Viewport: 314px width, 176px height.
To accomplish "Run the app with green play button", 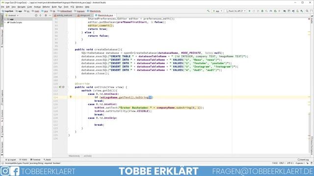I will (x=250, y=11).
